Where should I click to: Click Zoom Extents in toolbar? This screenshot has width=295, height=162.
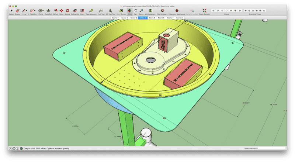[205, 11]
